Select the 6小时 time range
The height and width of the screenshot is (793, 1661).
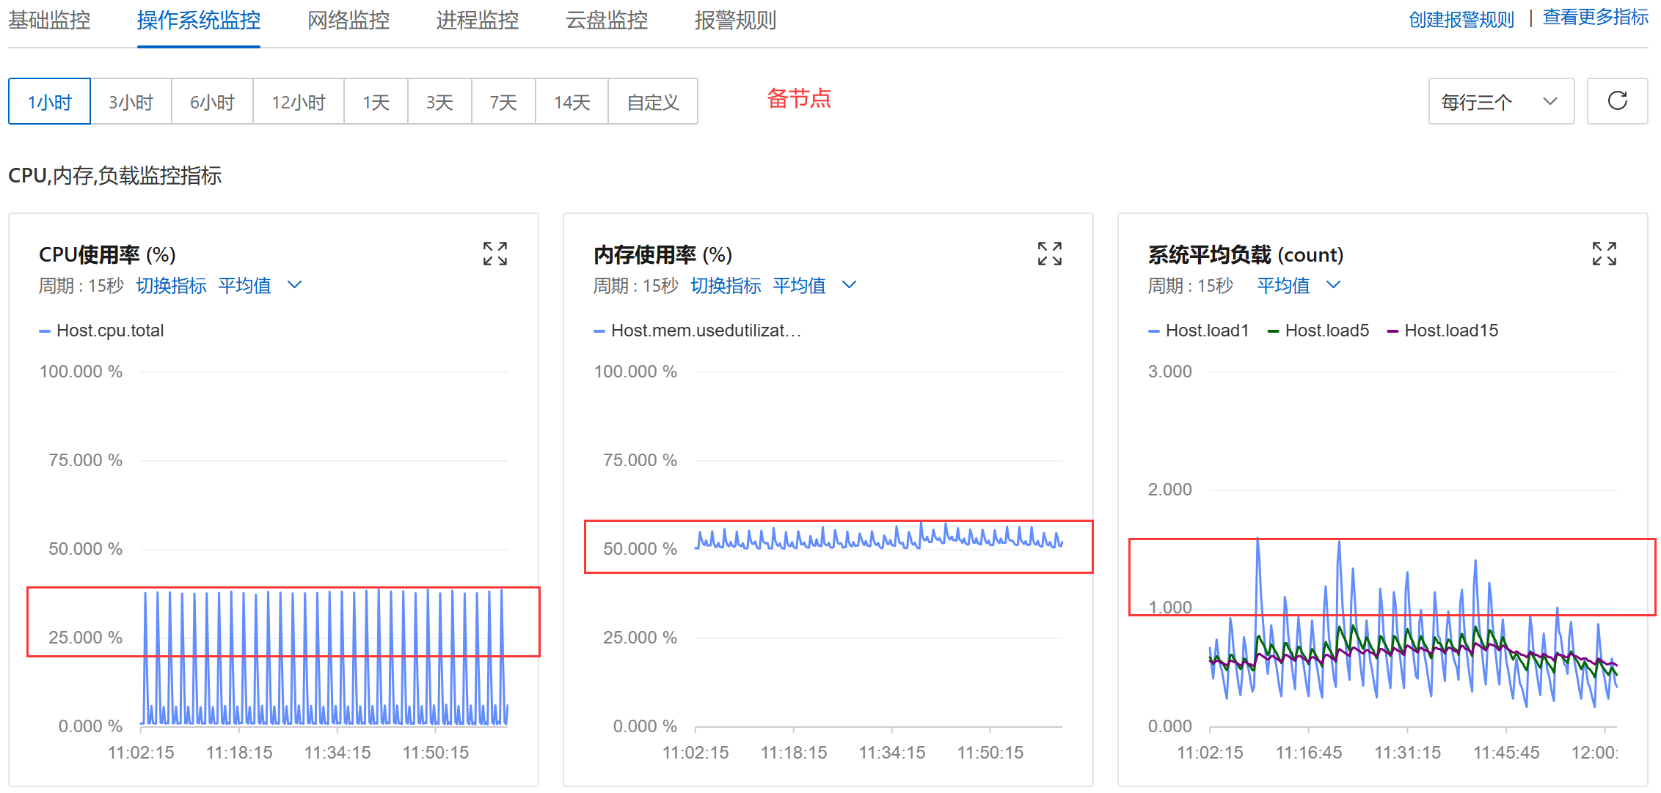click(213, 101)
